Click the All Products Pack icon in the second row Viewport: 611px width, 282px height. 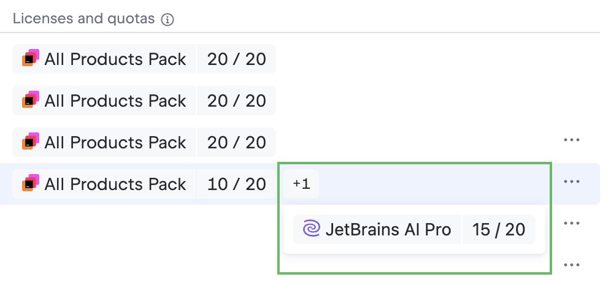click(x=31, y=101)
